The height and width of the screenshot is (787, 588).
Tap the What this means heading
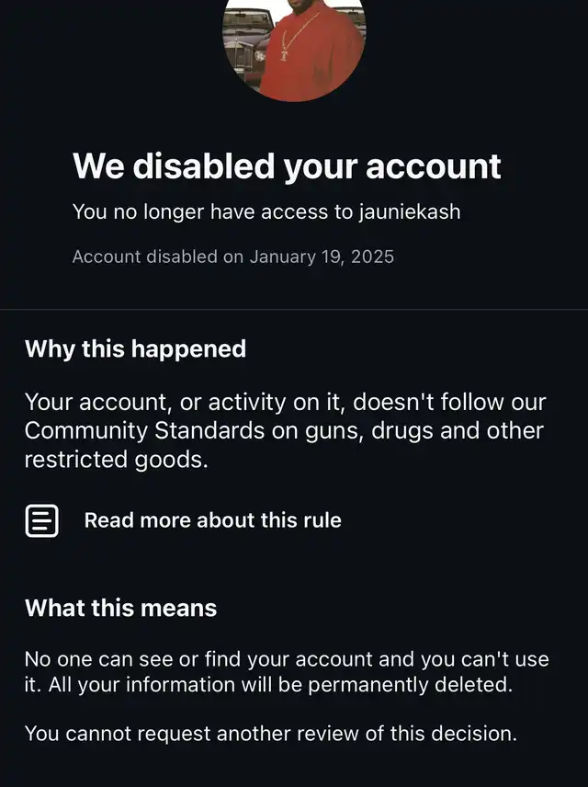click(120, 608)
